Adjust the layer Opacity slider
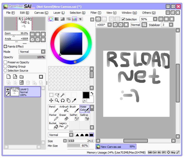The height and width of the screenshot is (160, 188). click(32, 57)
